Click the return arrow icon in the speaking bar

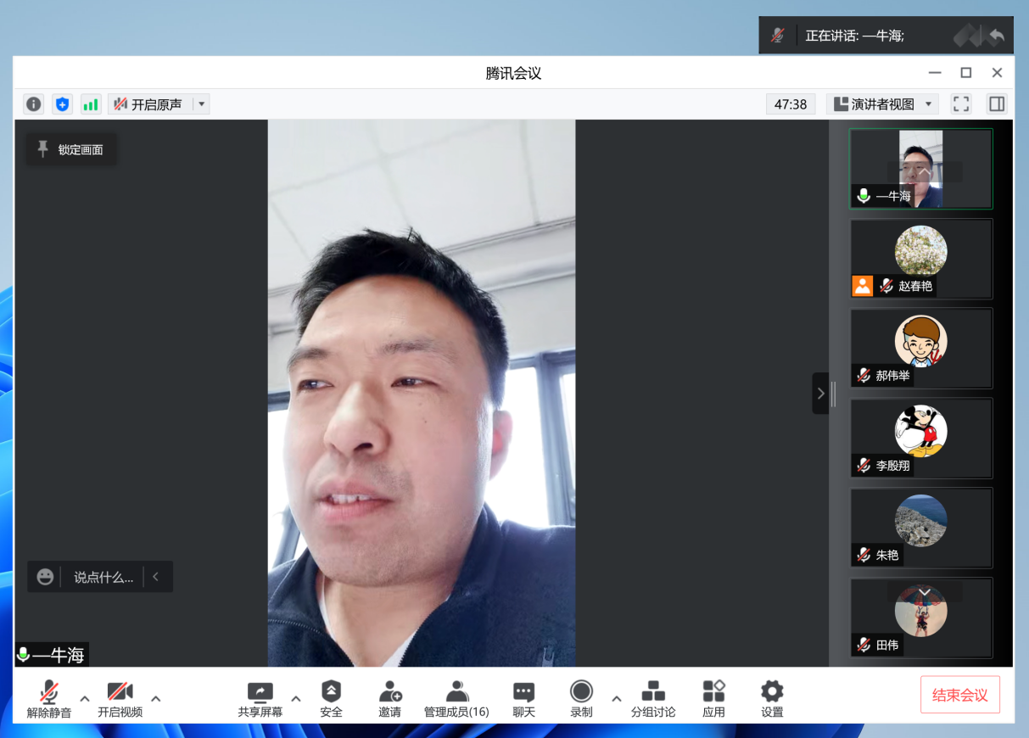pos(996,36)
